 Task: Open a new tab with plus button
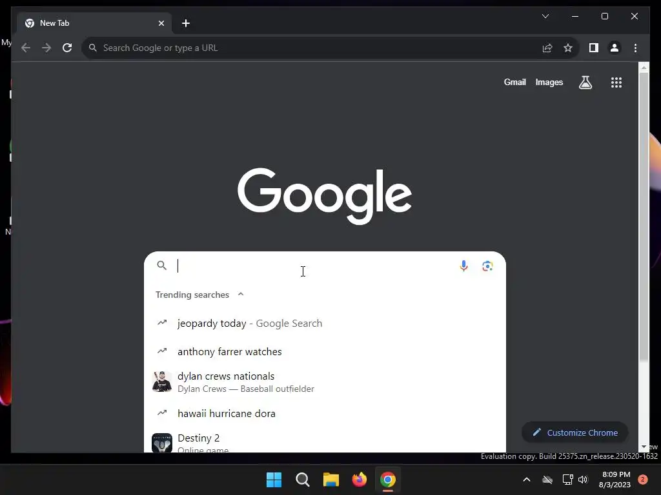[x=186, y=23]
